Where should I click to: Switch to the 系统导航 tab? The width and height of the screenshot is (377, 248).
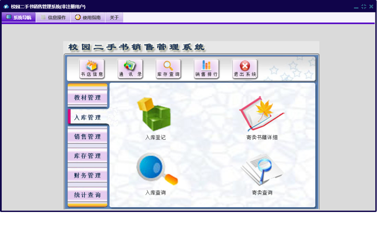point(19,17)
